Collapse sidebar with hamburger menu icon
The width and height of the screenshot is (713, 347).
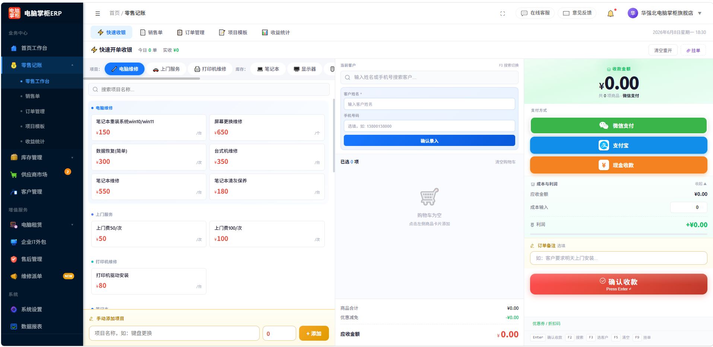coord(98,13)
